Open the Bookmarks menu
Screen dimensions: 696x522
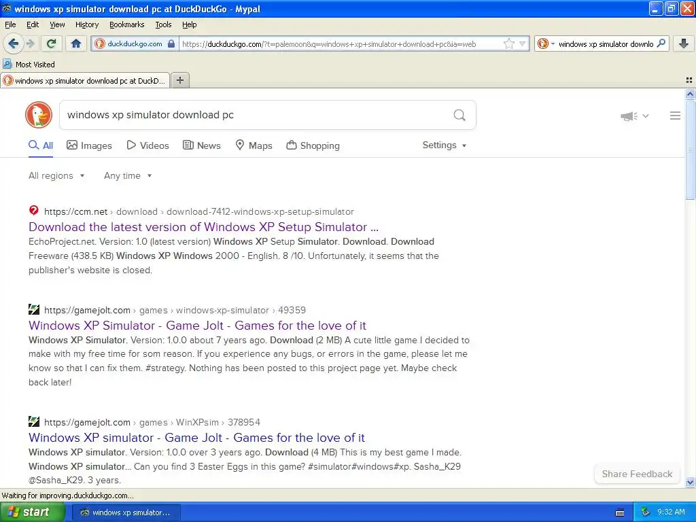tap(126, 24)
